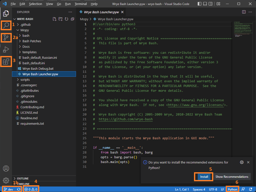Open the Terminal menu
Viewport: 256px width, 192px height.
81,4
